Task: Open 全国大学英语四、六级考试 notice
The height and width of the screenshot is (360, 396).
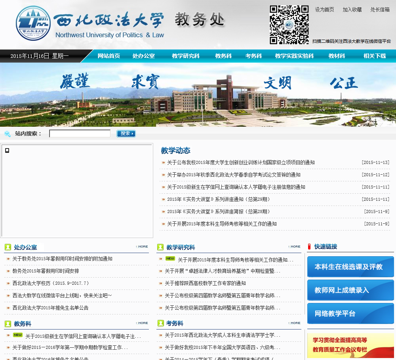Action: point(223,348)
